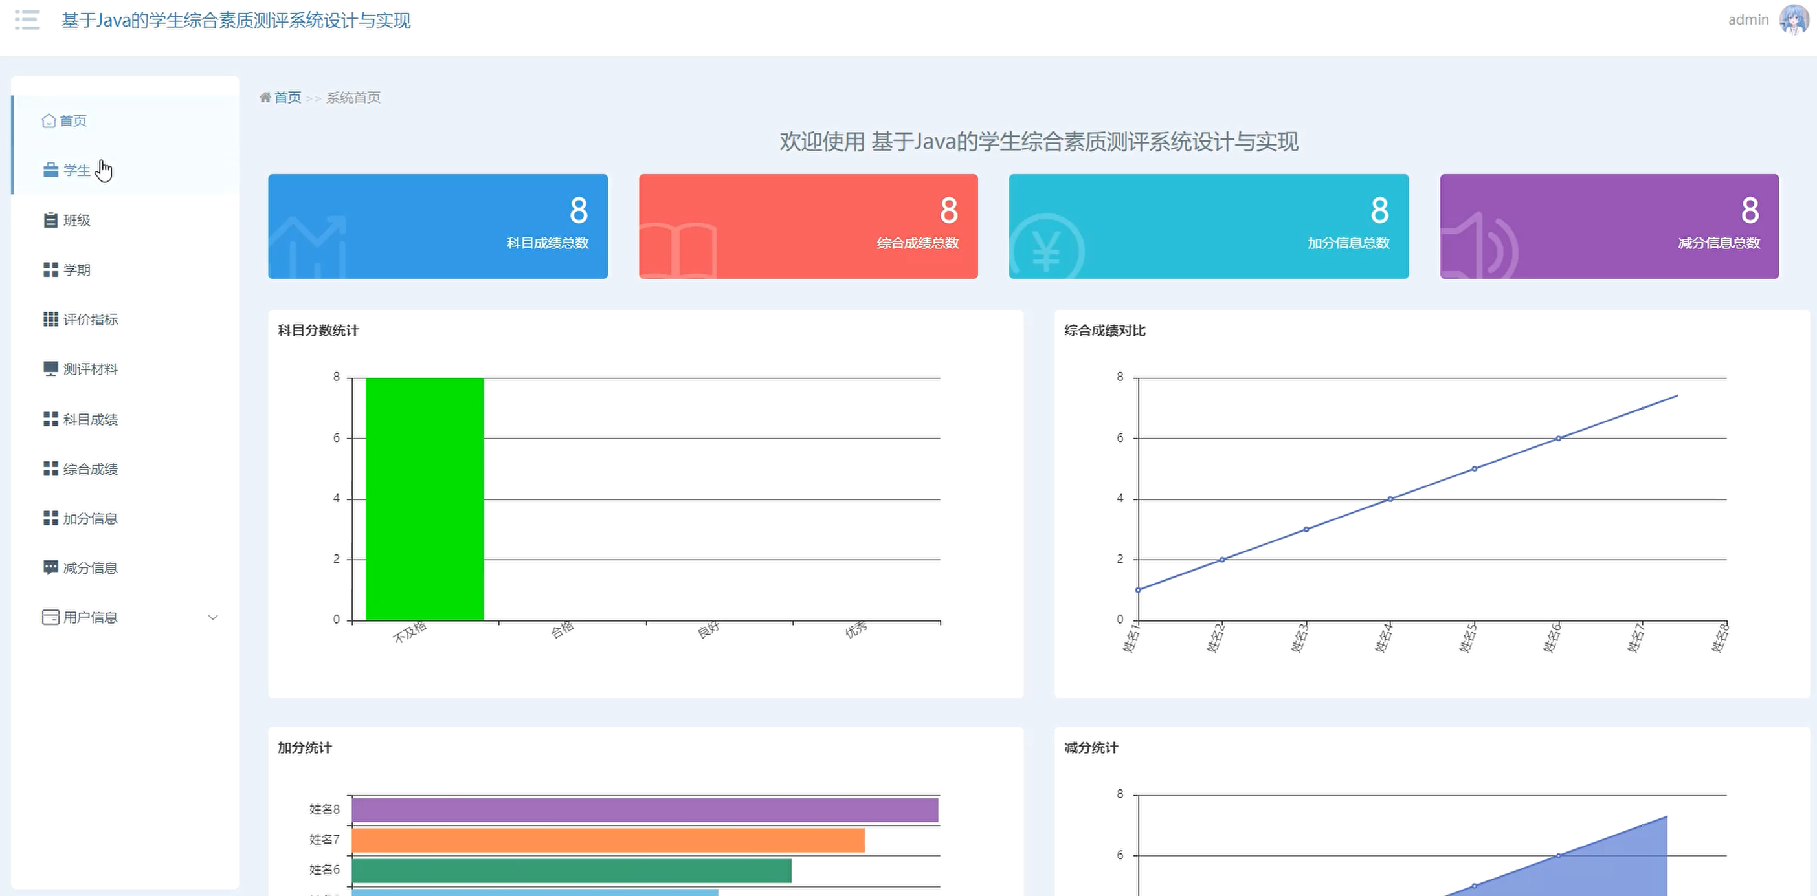Click the grid icon beside 科目成绩
Viewport: 1817px width, 896px height.
[50, 419]
